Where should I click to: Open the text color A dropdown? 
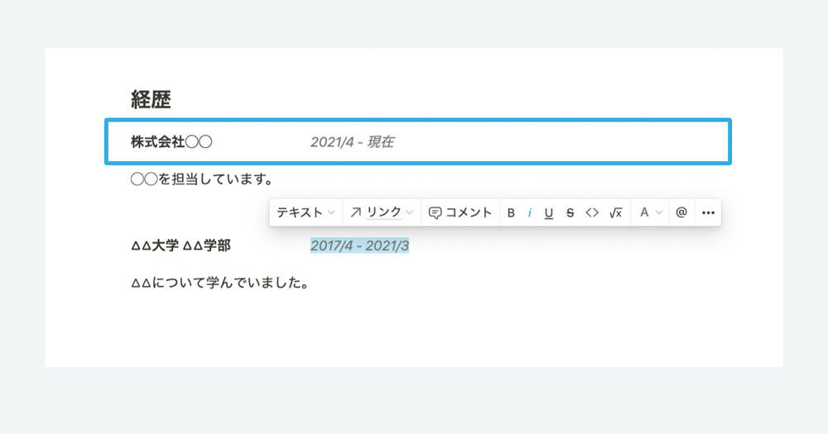pos(650,212)
